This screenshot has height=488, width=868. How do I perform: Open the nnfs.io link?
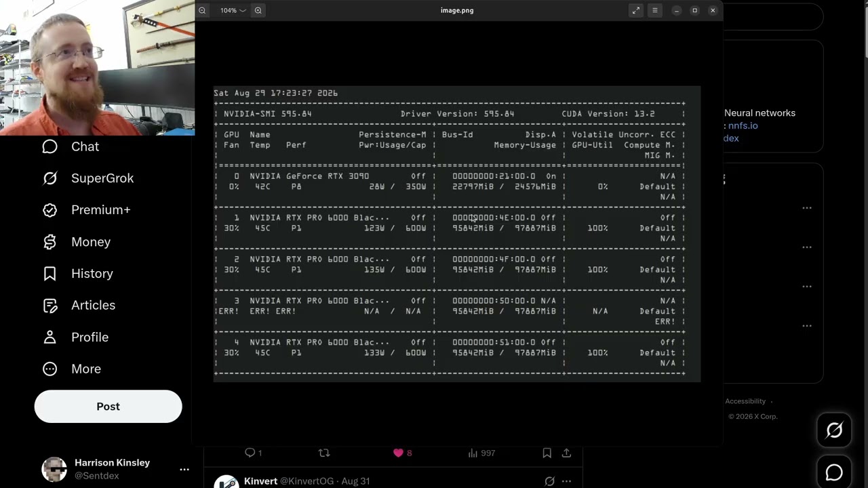(743, 125)
